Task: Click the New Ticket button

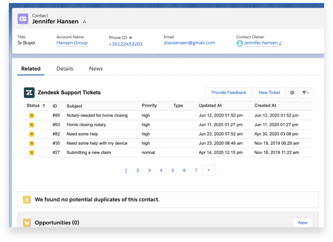Action: [269, 93]
